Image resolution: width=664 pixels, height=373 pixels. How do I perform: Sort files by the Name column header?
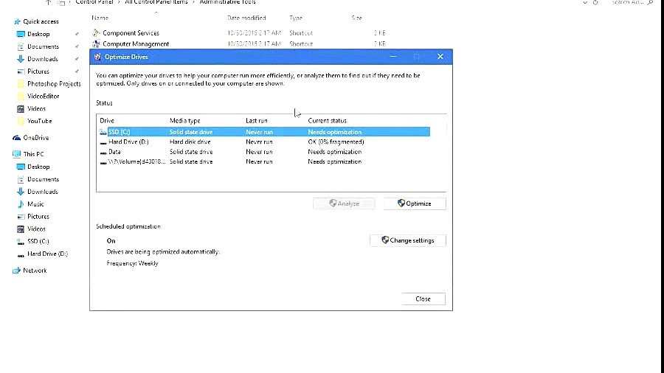pos(100,18)
